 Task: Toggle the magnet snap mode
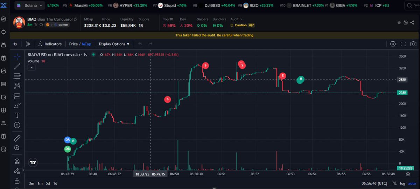(x=17, y=161)
